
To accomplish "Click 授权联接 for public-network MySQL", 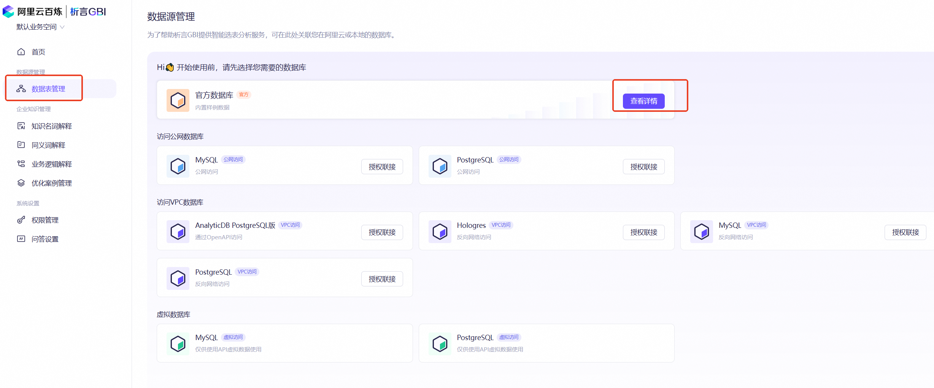I will (382, 167).
